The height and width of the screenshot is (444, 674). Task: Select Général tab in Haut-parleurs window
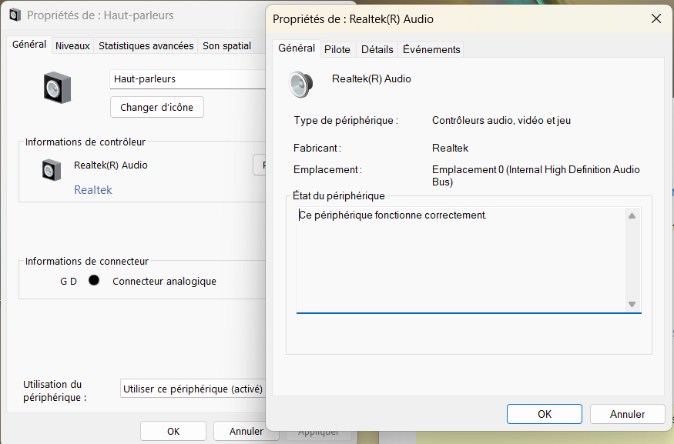29,45
